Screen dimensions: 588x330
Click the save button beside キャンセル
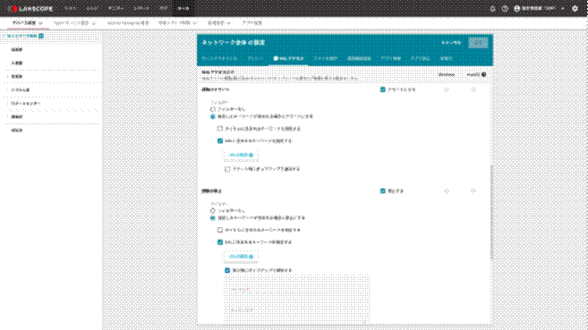[x=478, y=43]
